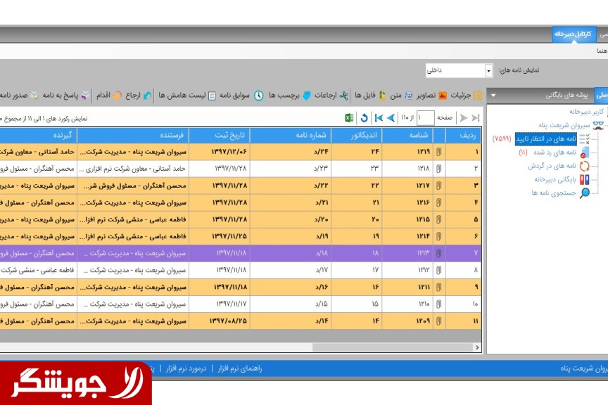Export the grid with the Excel icon
Screen dimensions: 608x405
pyautogui.click(x=349, y=118)
